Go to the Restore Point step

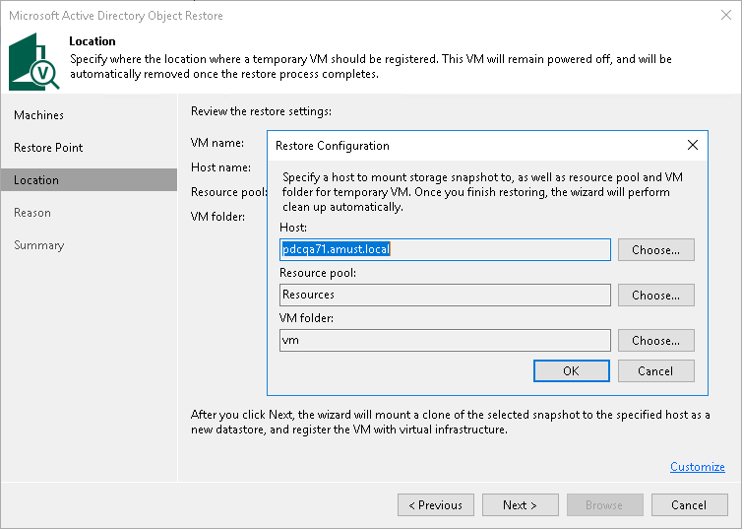point(48,148)
